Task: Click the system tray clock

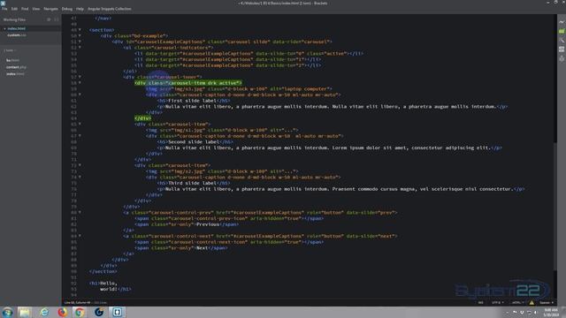Action: point(551,312)
